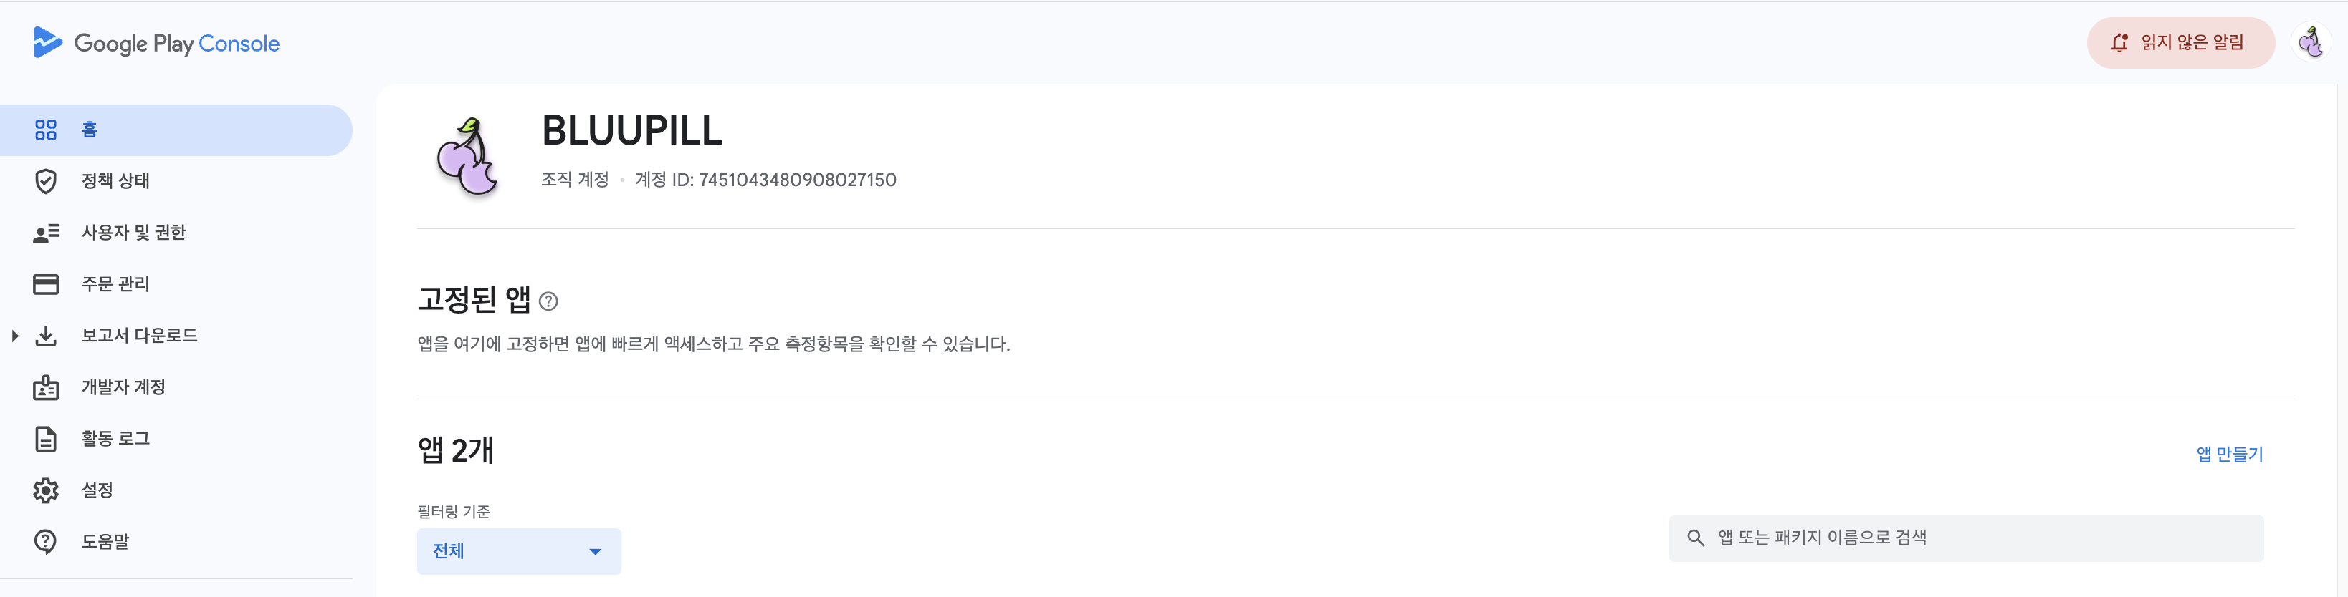Open 사용자 및 권한 settings
The height and width of the screenshot is (597, 2348).
(x=133, y=231)
